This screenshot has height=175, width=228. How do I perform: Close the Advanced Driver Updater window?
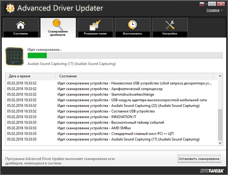tap(221, 4)
